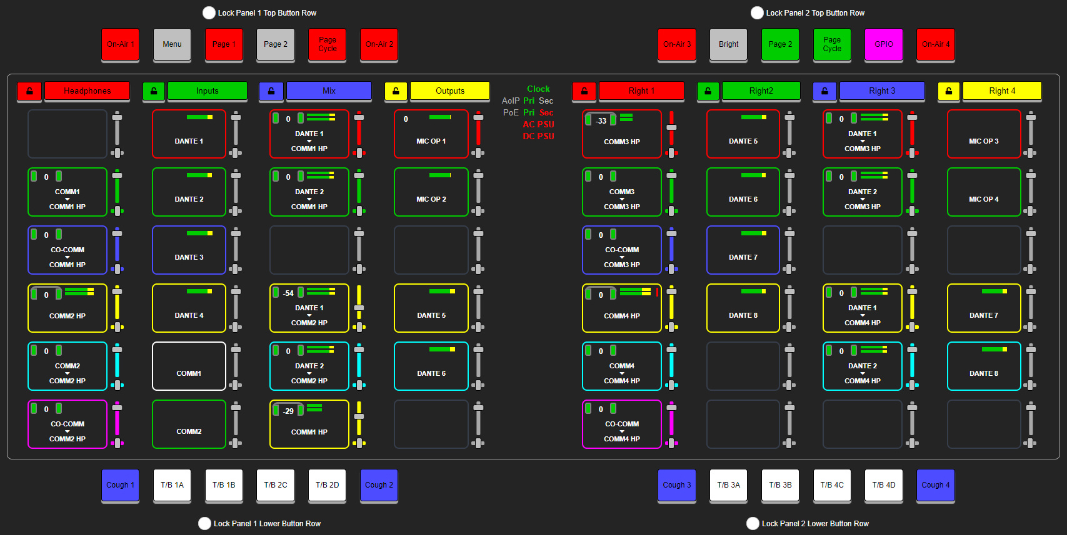Click the red lock icon beside Right 1
Screen dimensions: 1067x535
tap(584, 91)
